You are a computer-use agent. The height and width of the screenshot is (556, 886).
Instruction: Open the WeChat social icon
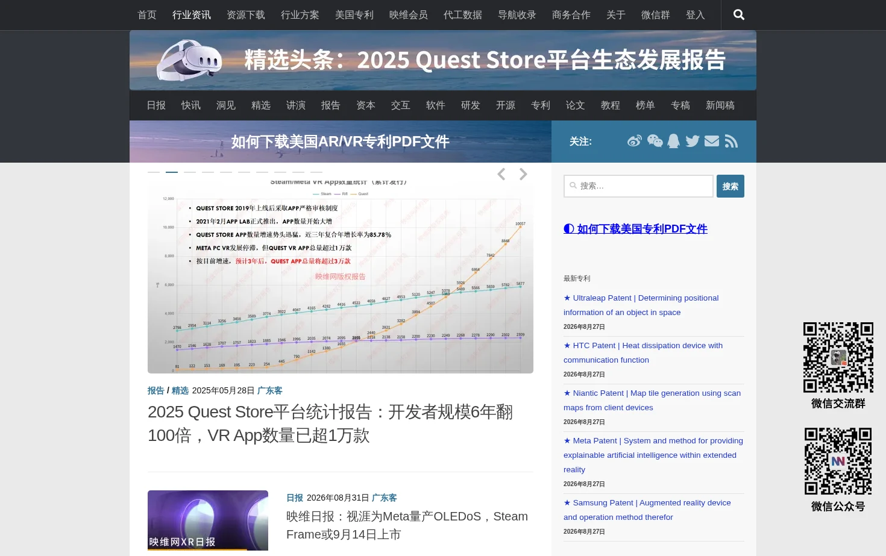click(655, 141)
